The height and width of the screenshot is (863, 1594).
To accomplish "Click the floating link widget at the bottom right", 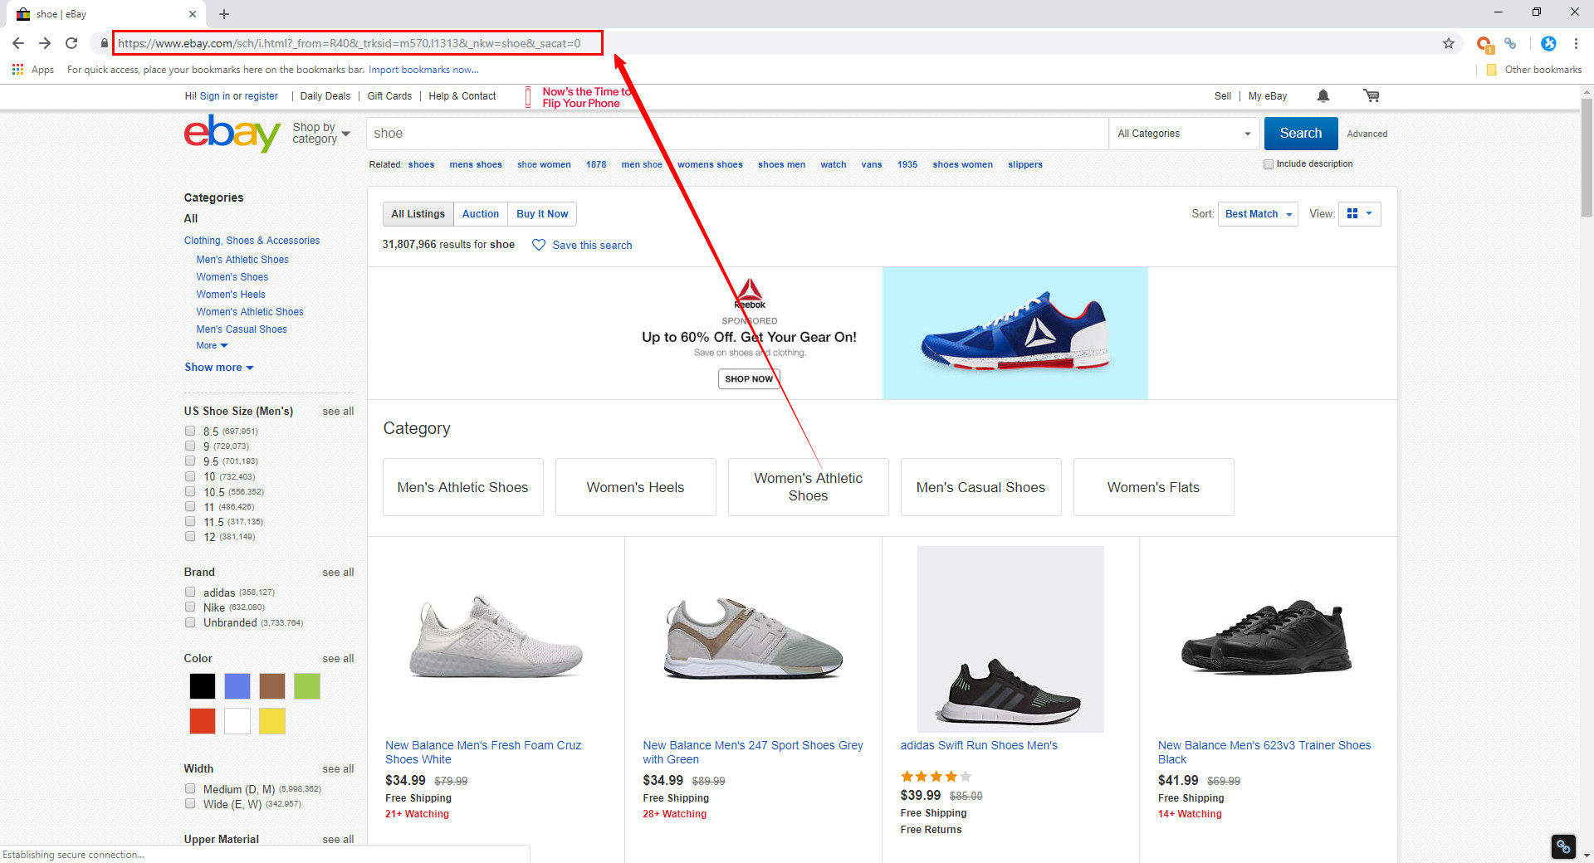I will [1563, 846].
